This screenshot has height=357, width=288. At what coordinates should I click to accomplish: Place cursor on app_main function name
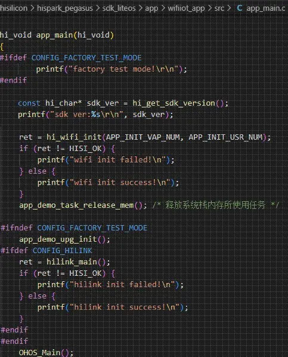click(x=55, y=35)
